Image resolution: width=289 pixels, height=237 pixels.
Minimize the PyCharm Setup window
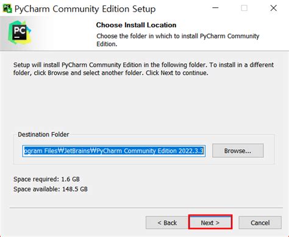215,8
